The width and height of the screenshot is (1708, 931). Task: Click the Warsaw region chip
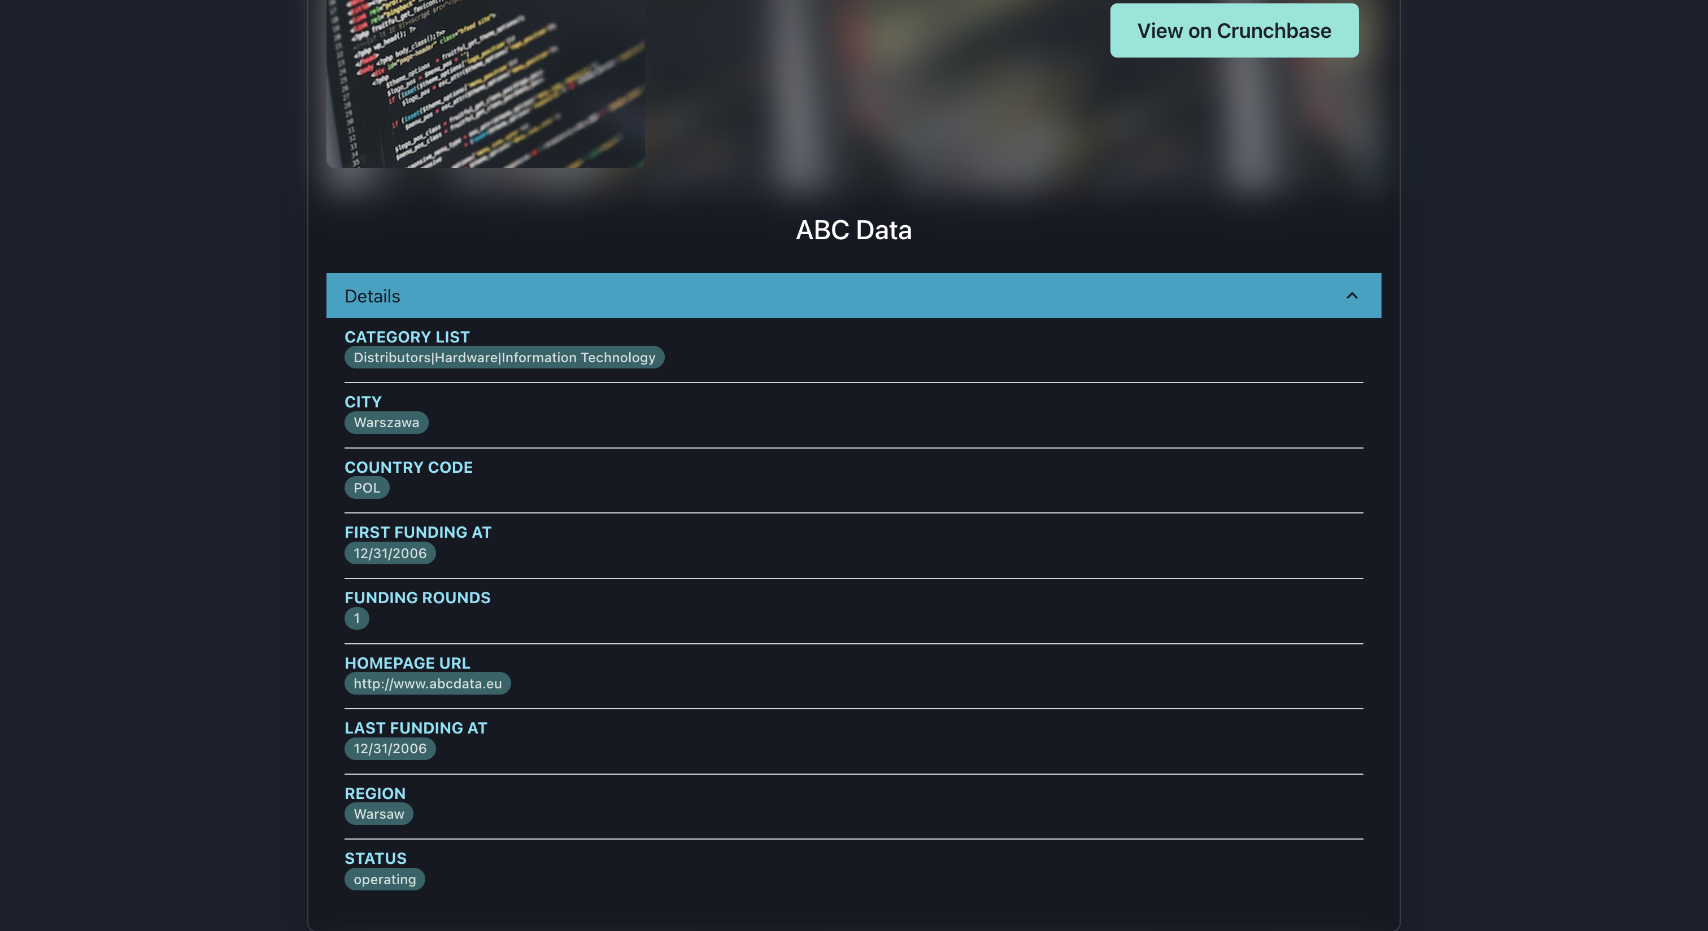[x=378, y=814]
